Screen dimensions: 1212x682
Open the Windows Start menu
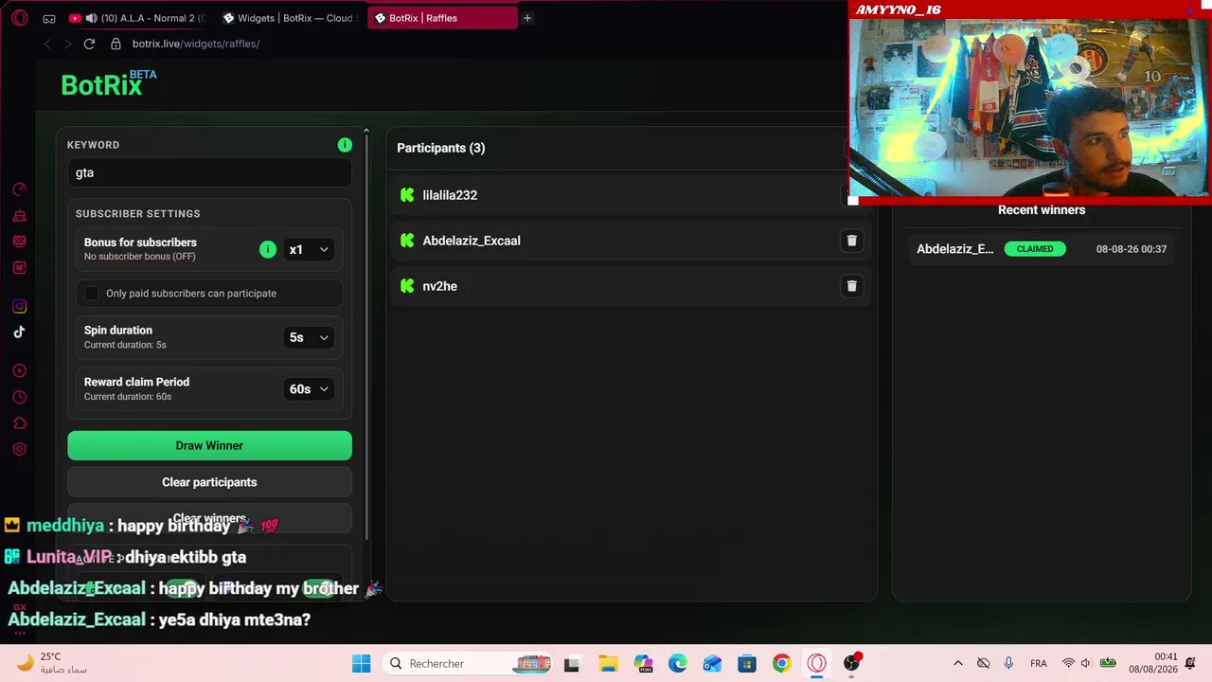(x=361, y=663)
